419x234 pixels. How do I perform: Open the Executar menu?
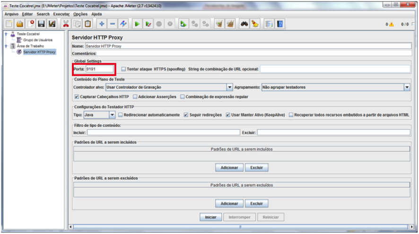click(x=61, y=14)
